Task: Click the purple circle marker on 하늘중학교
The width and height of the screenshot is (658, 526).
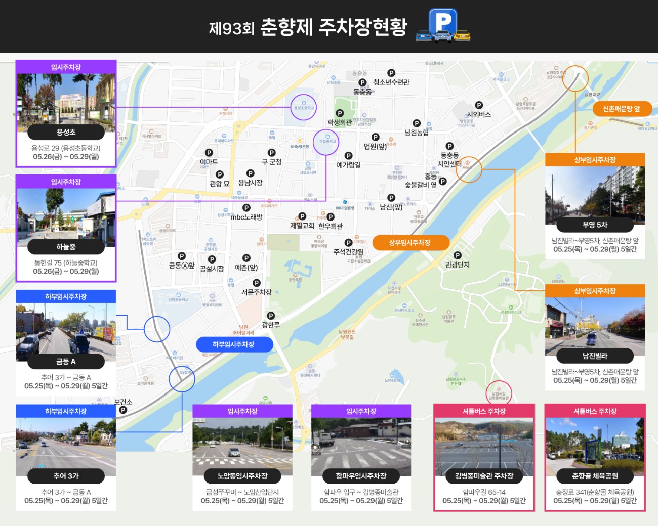Action: pos(326,142)
